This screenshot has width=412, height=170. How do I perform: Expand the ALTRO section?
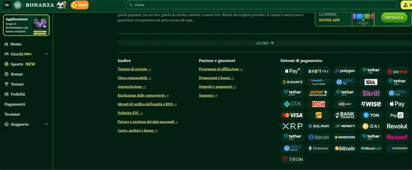tap(265, 43)
